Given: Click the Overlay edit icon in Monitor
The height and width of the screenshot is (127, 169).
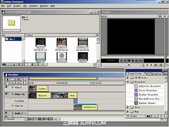Looking at the screenshot, I should point(161,65).
